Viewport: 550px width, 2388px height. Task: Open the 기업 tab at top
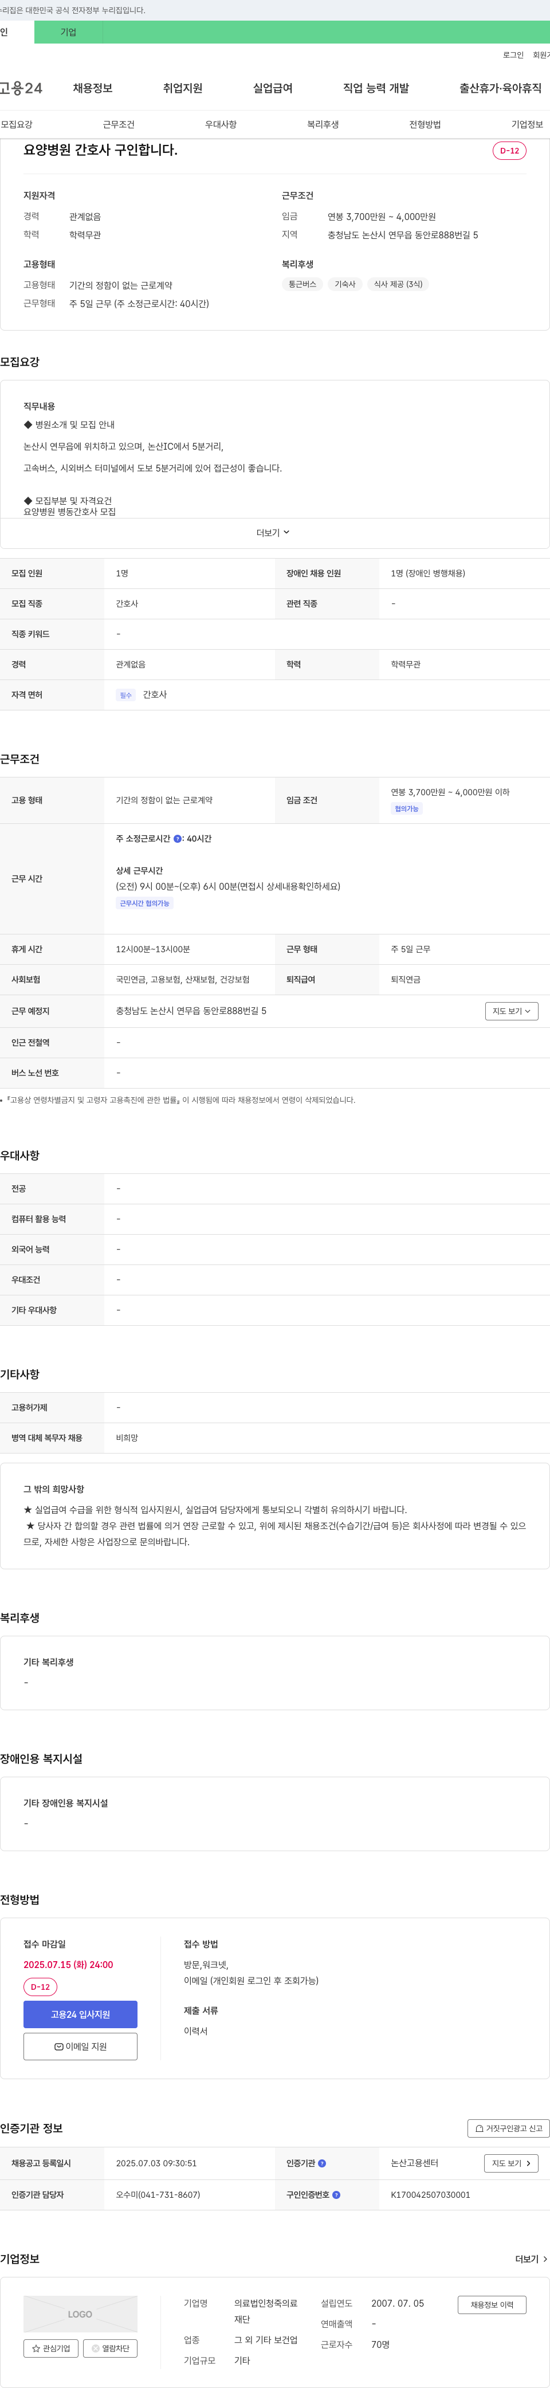tap(68, 32)
